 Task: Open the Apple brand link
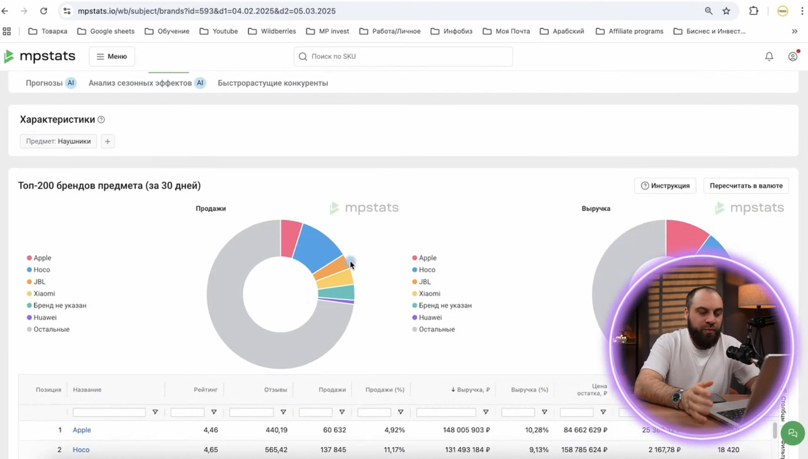81,430
